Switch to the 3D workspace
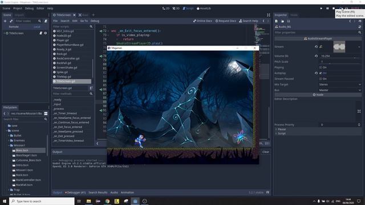 point(176,9)
